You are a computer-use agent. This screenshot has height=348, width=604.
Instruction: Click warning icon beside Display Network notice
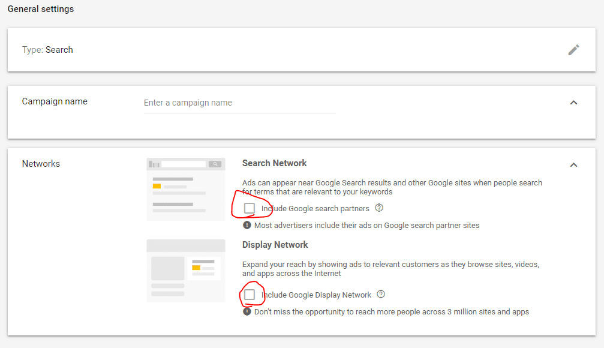point(247,311)
